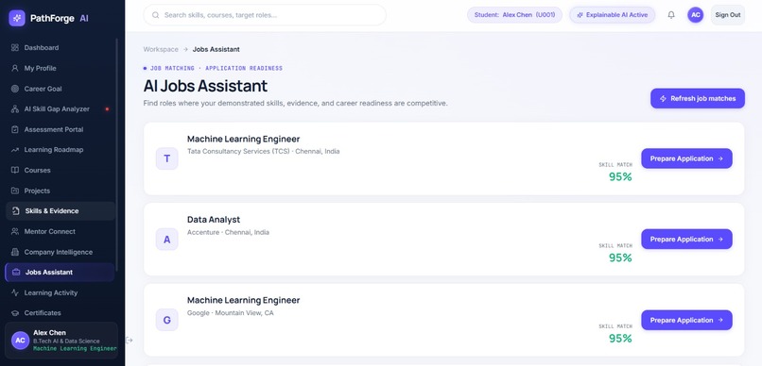Open Company Intelligence menu item
This screenshot has width=762, height=366.
(61, 252)
